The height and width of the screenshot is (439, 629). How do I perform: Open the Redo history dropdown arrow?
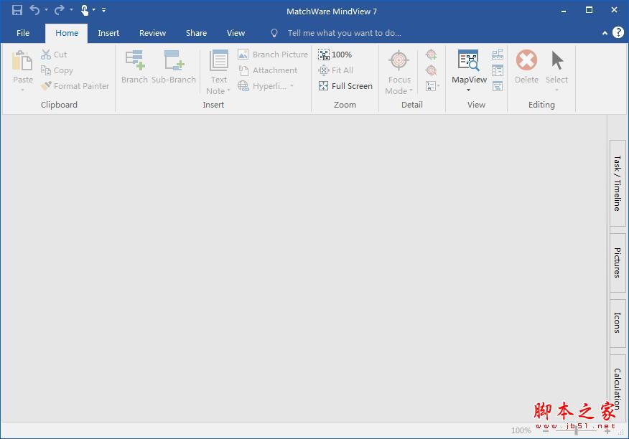[x=71, y=9]
